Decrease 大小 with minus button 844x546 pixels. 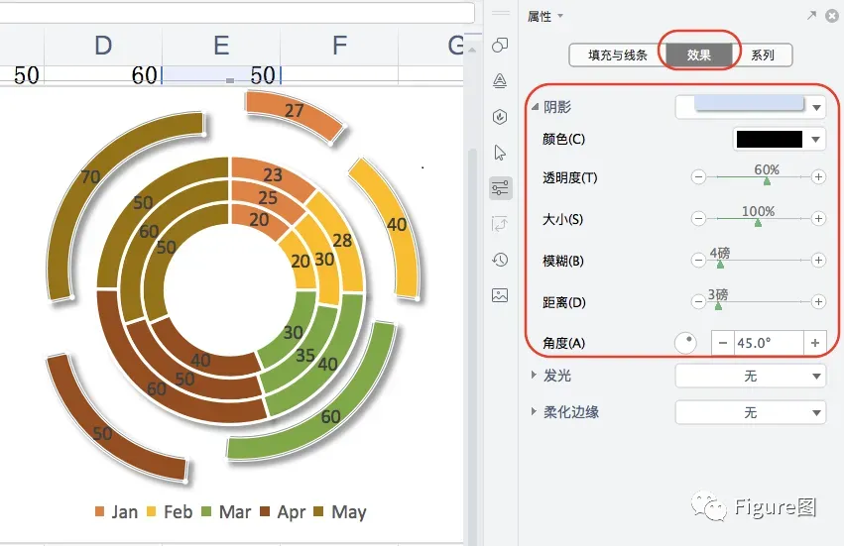coord(698,218)
